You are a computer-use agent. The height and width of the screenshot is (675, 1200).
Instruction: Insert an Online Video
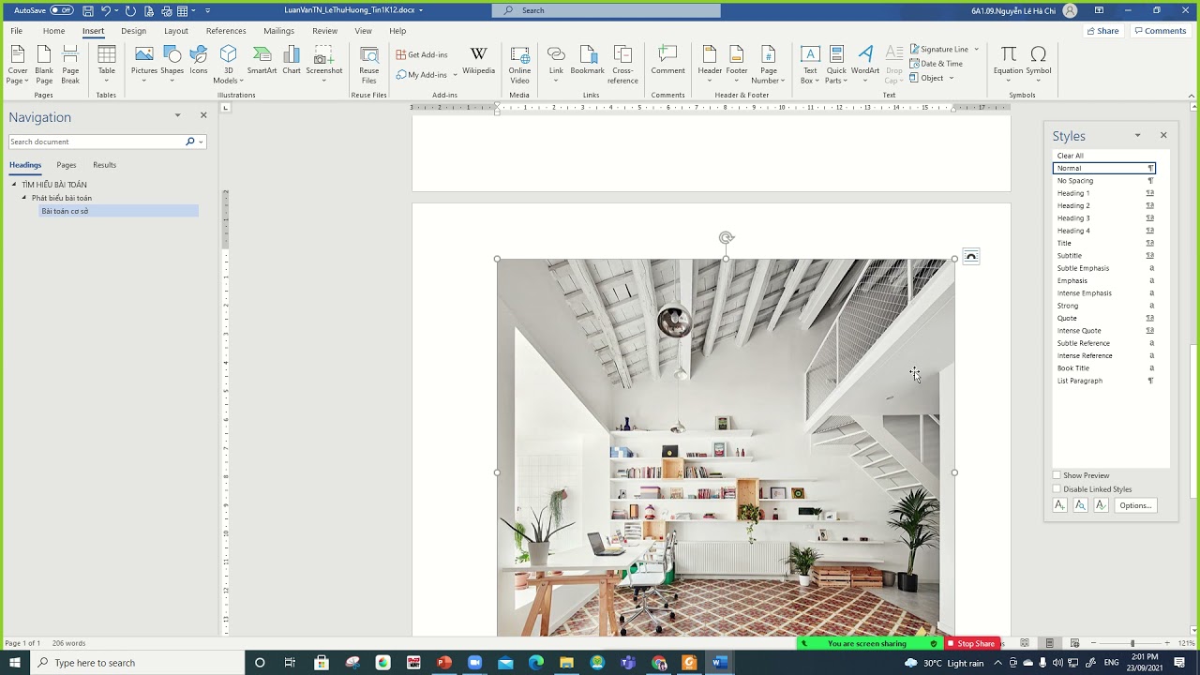tap(519, 64)
